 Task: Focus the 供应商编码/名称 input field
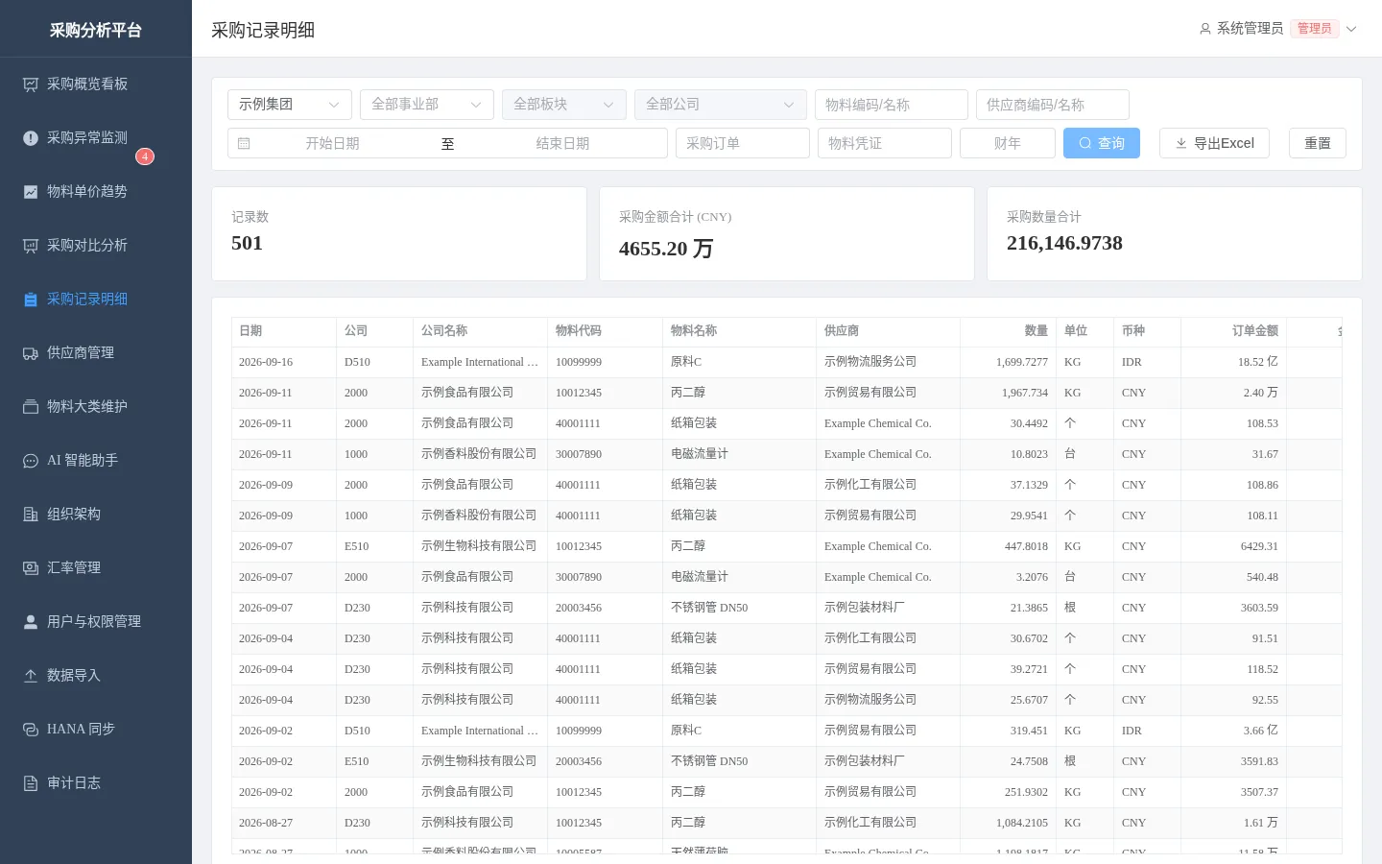pyautogui.click(x=1053, y=105)
